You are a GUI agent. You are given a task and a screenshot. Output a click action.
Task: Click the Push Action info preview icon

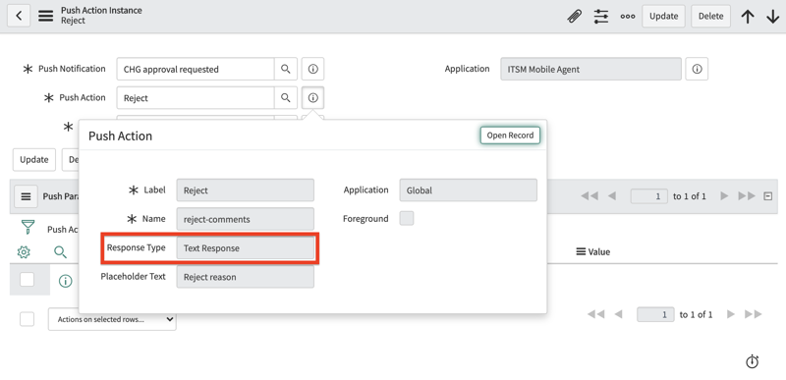tap(312, 98)
